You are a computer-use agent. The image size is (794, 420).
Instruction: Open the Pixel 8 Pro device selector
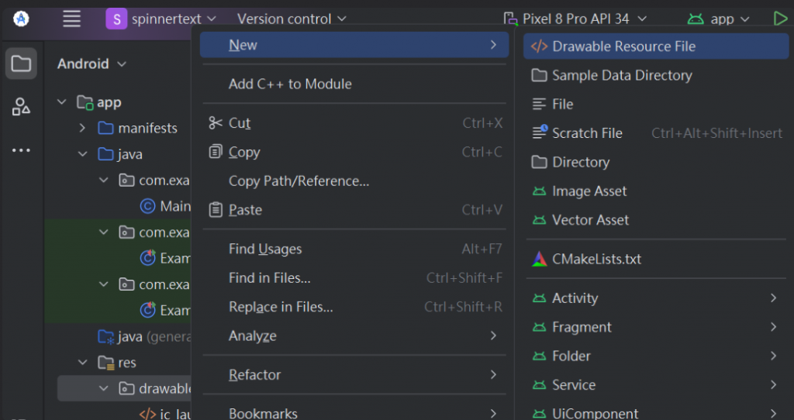[575, 19]
